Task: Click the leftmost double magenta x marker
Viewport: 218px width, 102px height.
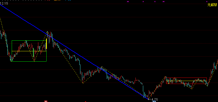Action: coord(128,2)
